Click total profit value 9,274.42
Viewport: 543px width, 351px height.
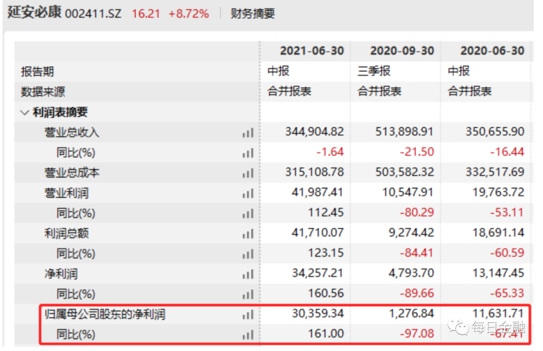(411, 232)
